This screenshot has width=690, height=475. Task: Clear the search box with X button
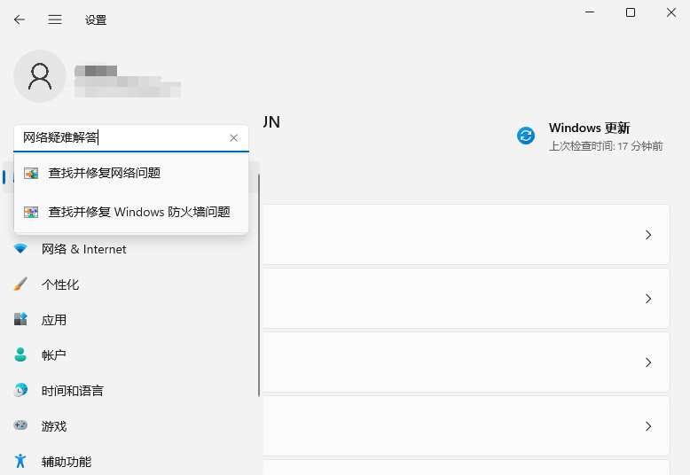click(x=234, y=138)
